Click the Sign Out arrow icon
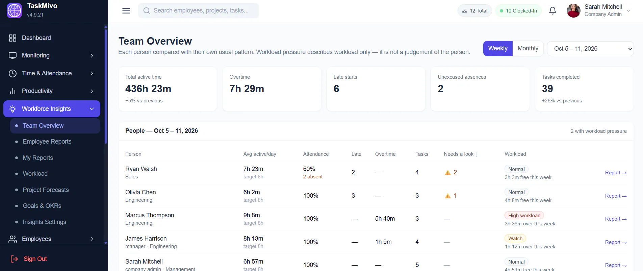 pyautogui.click(x=14, y=259)
